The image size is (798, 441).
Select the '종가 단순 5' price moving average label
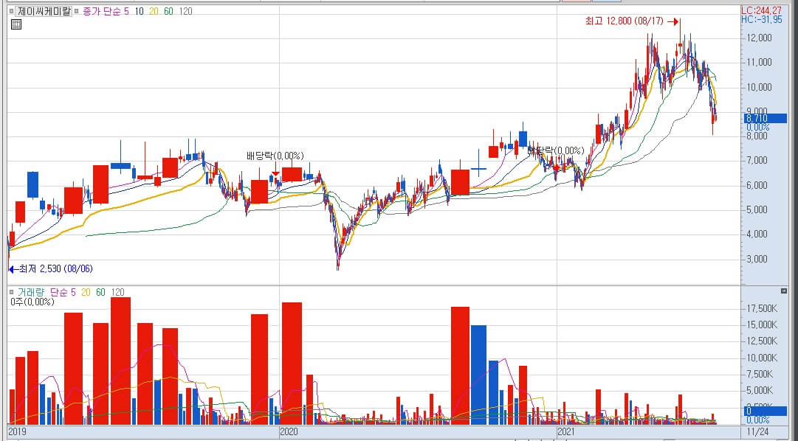pyautogui.click(x=106, y=11)
